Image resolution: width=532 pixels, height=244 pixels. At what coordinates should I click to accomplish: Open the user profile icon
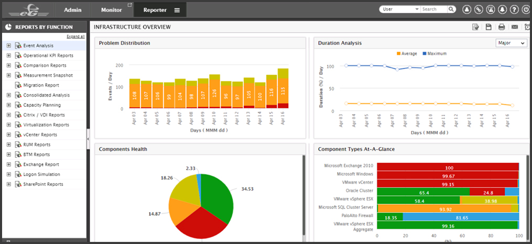click(467, 9)
